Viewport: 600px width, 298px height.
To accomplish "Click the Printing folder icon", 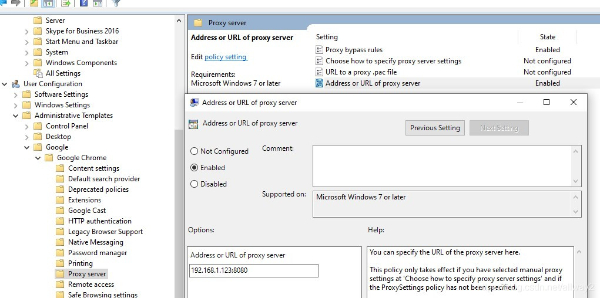I will click(x=60, y=263).
